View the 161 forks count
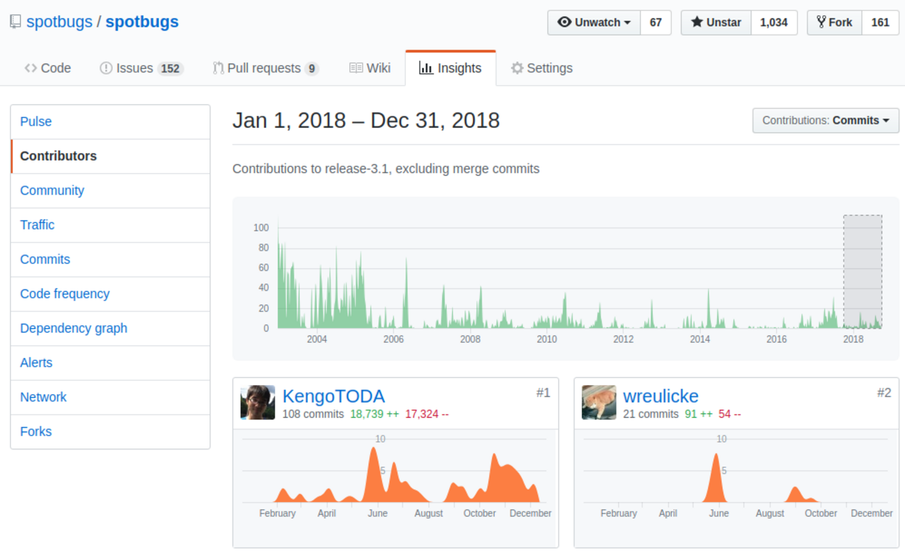The width and height of the screenshot is (905, 552). (881, 22)
